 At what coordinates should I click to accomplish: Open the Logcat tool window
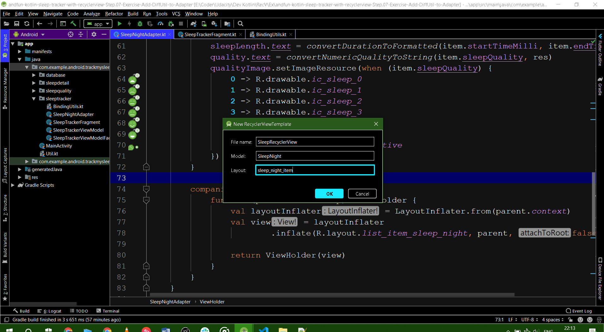click(49, 311)
